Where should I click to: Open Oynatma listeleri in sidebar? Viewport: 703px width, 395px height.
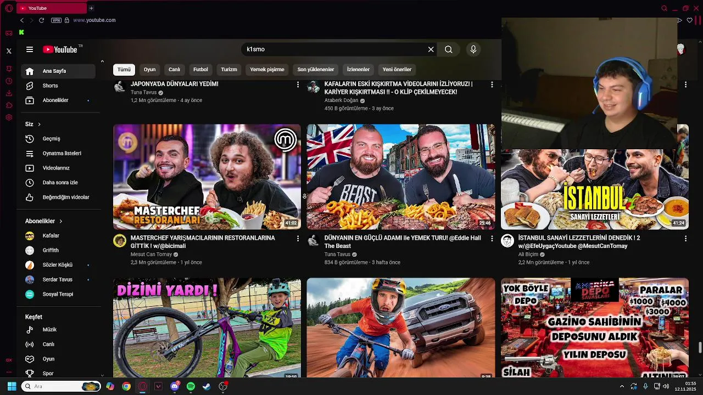pyautogui.click(x=58, y=154)
